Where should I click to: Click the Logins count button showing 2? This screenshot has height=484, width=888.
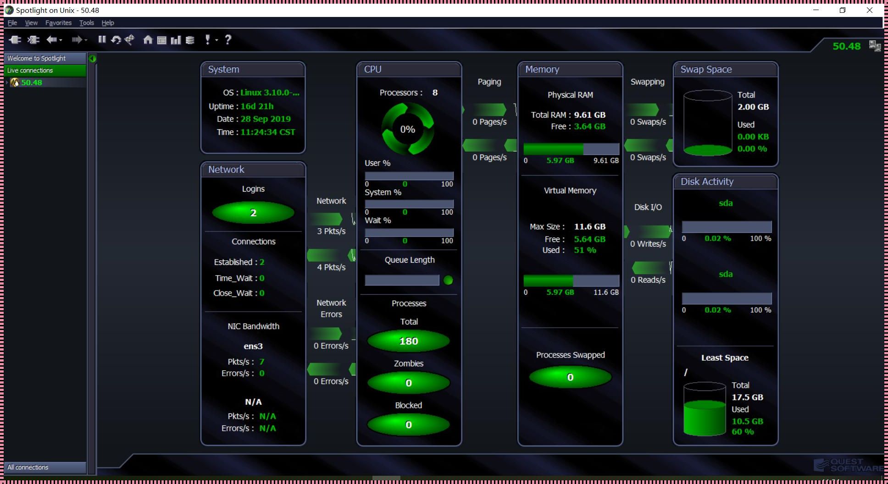[253, 213]
